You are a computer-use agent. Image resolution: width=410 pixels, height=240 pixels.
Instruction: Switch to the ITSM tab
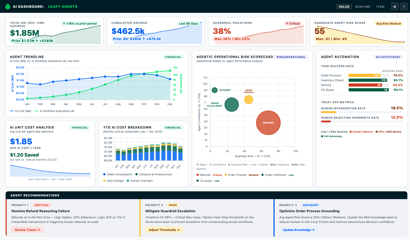pyautogui.click(x=380, y=7)
